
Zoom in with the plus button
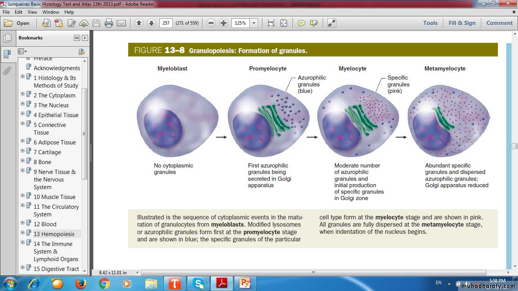tap(224, 23)
